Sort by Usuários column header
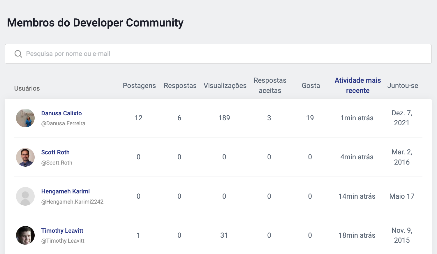437x254 pixels. [x=27, y=88]
